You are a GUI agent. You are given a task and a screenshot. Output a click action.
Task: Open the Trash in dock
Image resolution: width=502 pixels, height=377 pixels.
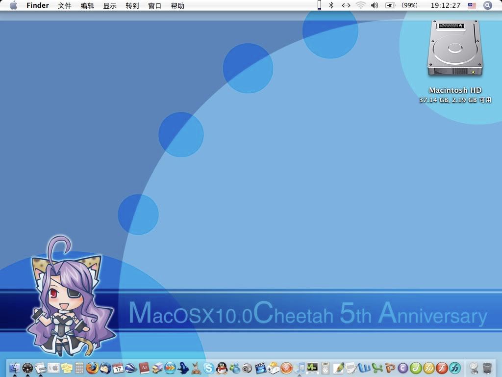click(x=487, y=368)
